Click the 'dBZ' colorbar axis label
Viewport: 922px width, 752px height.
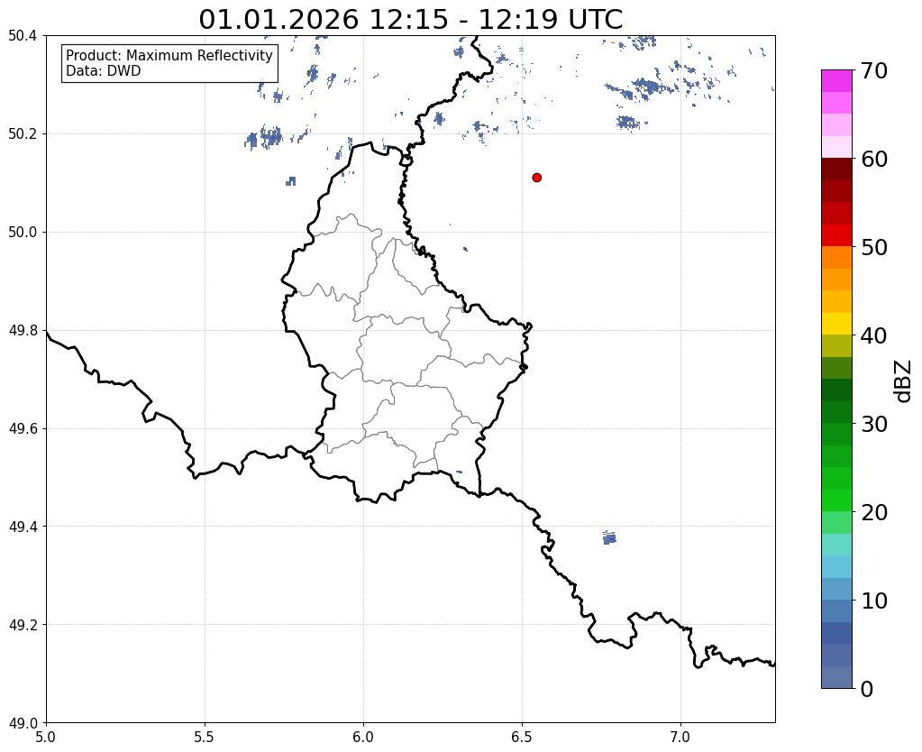(x=904, y=381)
